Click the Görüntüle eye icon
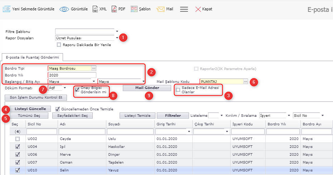333x175 pixels. tap(64, 9)
